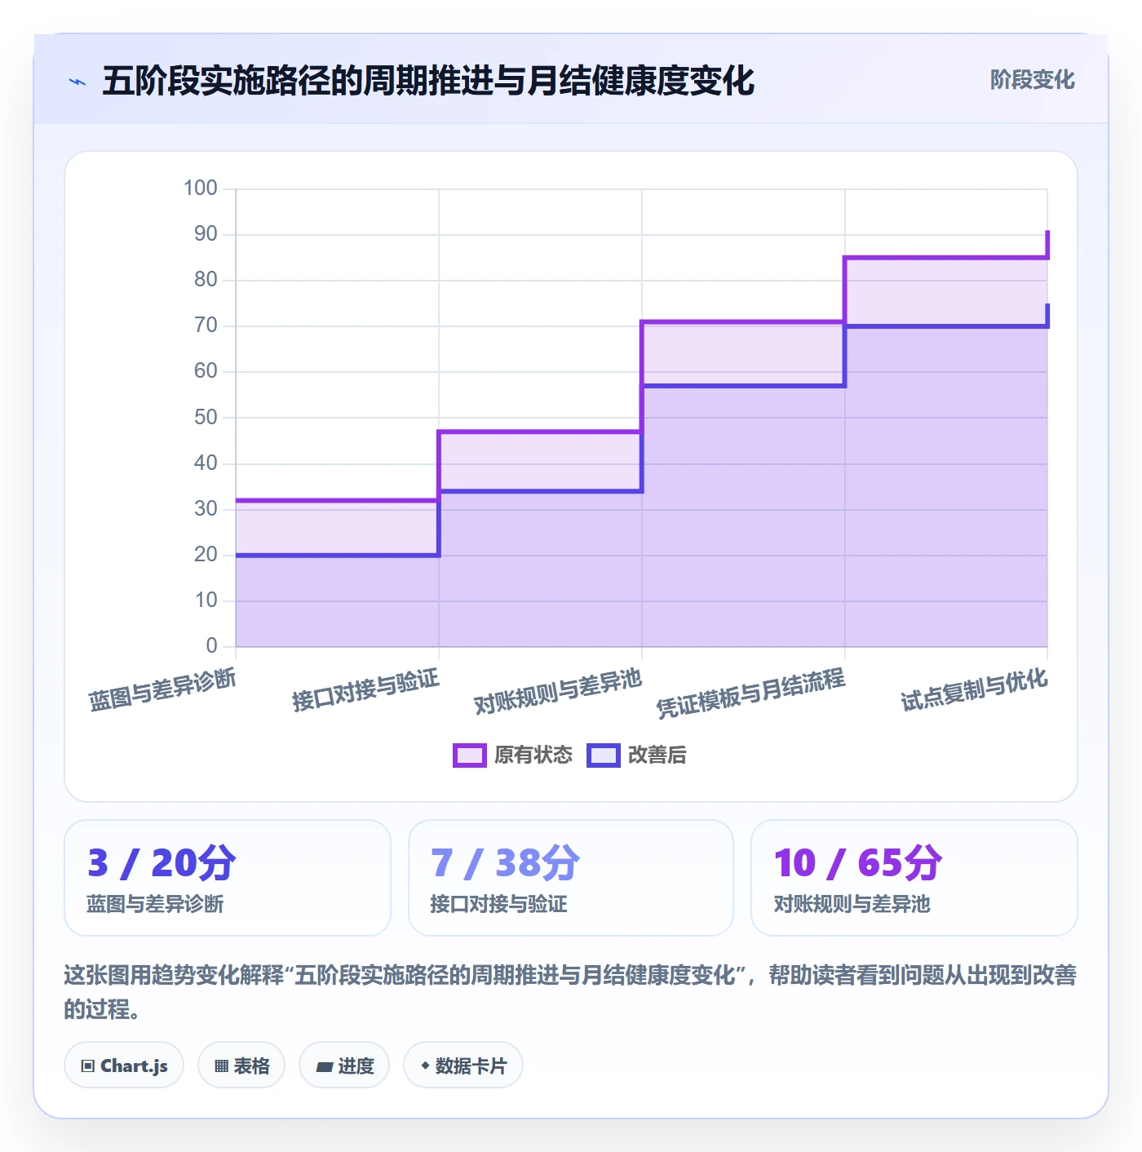
Task: Click the 阶段变化 label in header
Action: pyautogui.click(x=1032, y=80)
